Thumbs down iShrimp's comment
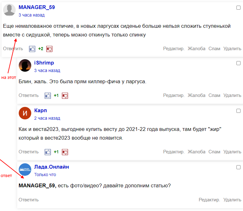The height and width of the screenshot is (211, 243). click(65, 96)
